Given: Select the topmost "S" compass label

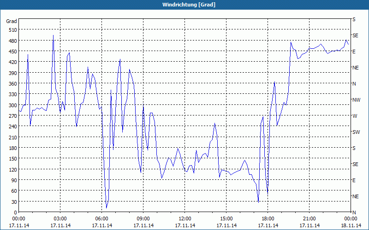Looking at the screenshot, I should pos(354,19).
